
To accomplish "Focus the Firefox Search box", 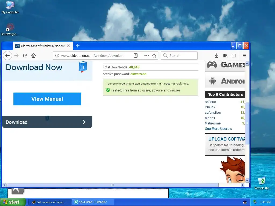I will point(179,56).
